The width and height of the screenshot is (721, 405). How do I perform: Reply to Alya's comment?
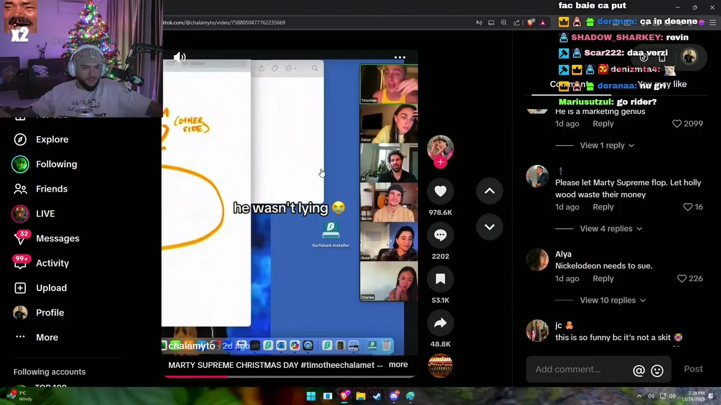[603, 278]
